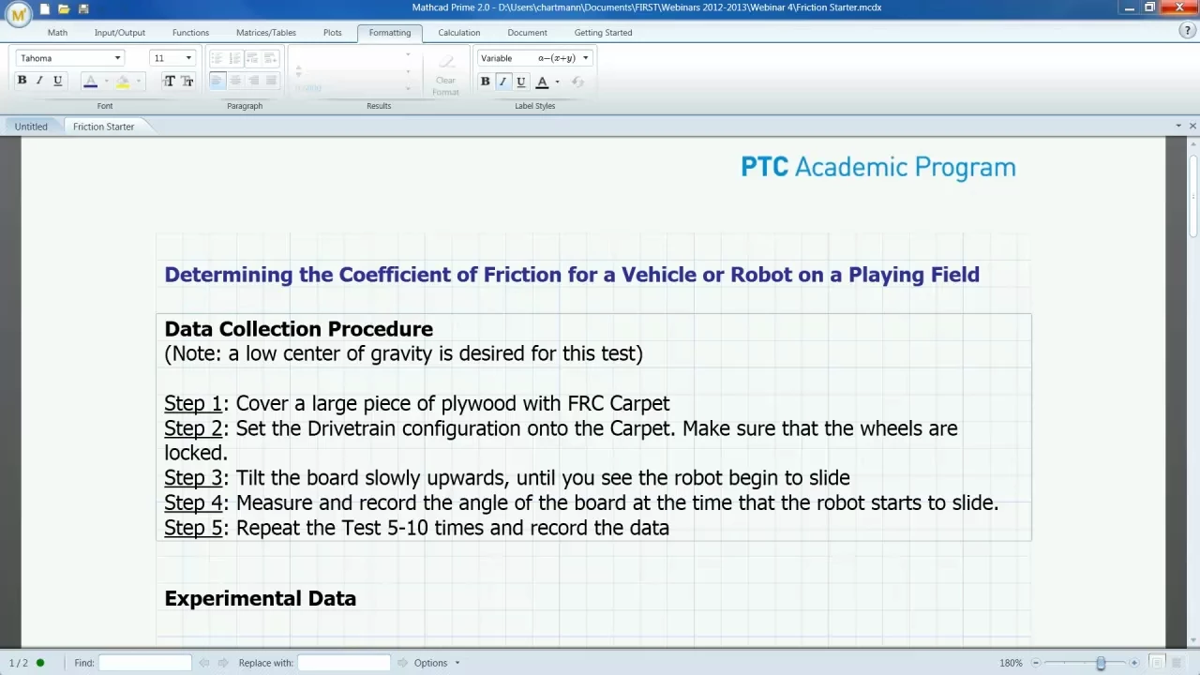Switch to the Calculation tab

[459, 33]
